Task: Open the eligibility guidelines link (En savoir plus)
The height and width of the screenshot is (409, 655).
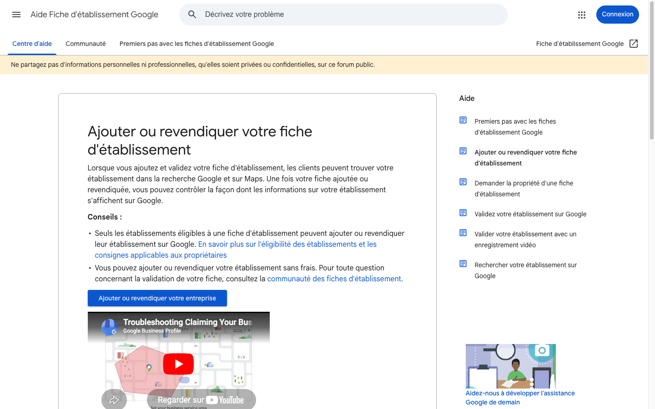Action: pos(236,249)
